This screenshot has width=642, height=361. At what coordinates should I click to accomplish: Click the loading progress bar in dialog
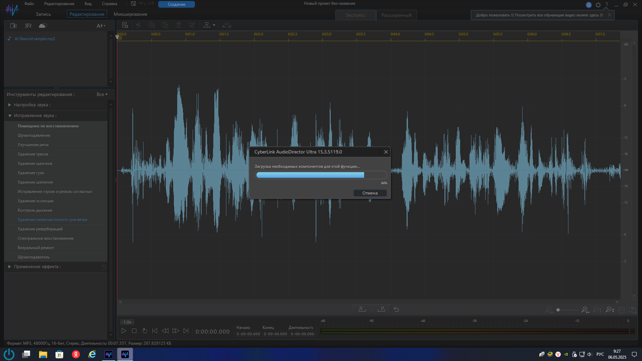click(321, 175)
